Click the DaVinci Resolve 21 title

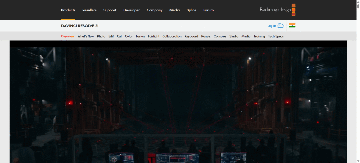(x=80, y=26)
